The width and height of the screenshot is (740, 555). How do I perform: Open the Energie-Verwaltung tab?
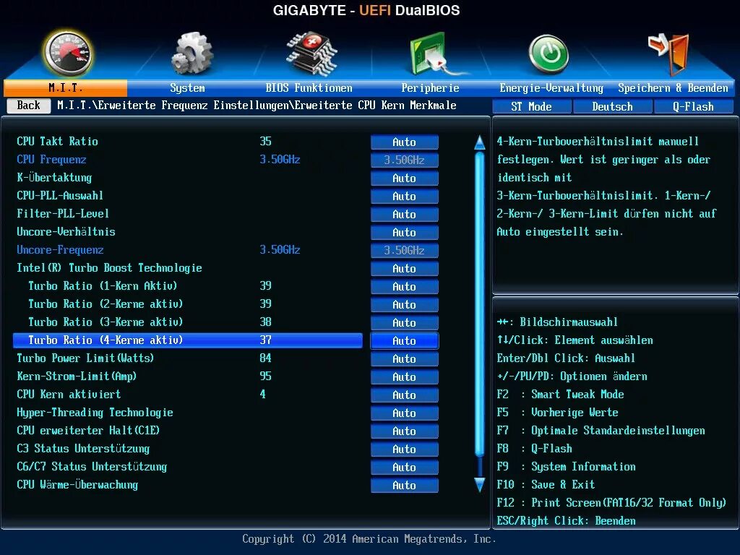click(551, 87)
